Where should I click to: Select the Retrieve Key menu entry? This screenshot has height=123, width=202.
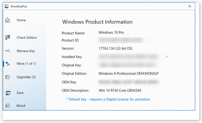(x=26, y=51)
